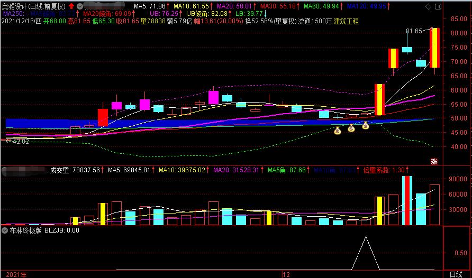
Task: Click the volume MA20: 31528.31 label
Action: 237,170
